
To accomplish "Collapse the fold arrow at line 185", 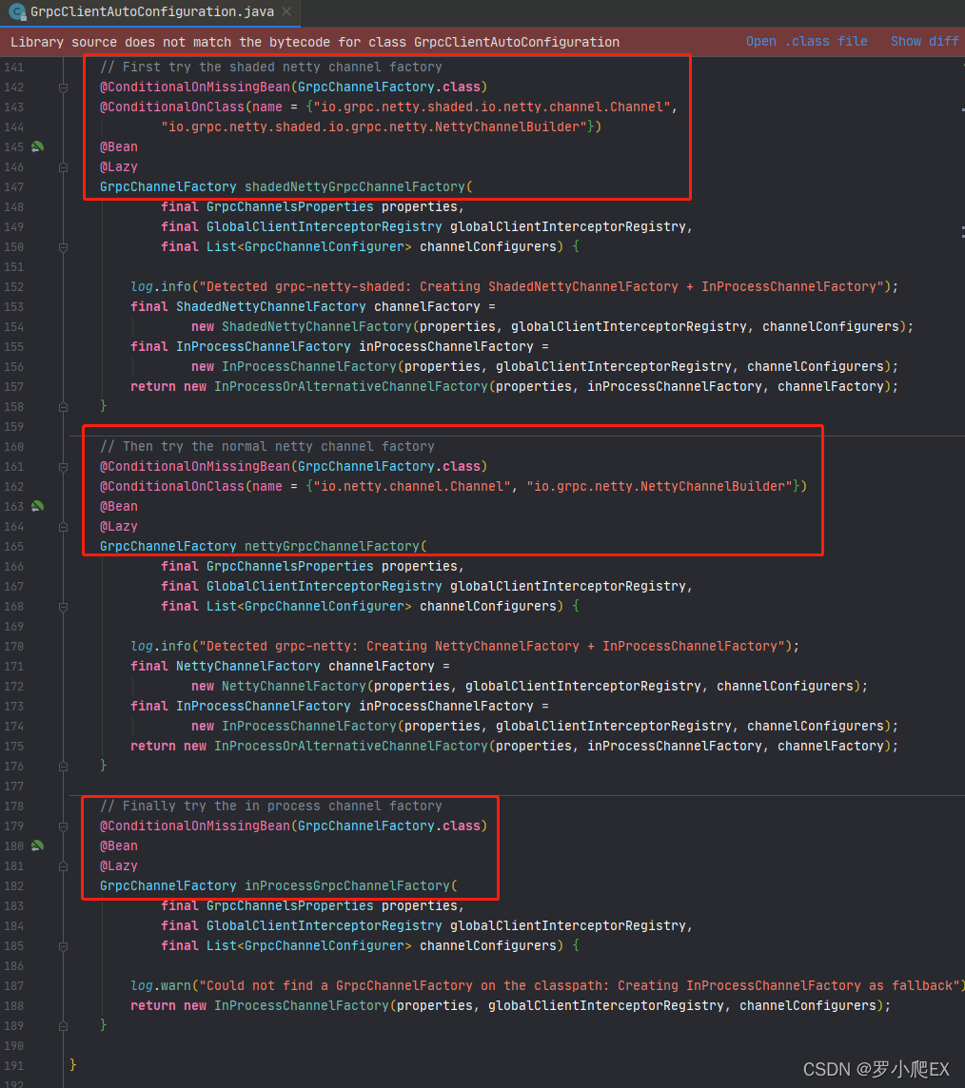I will [63, 945].
